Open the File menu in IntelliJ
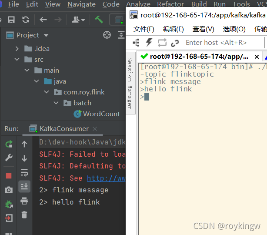This screenshot has width=267, height=235. click(13, 4)
